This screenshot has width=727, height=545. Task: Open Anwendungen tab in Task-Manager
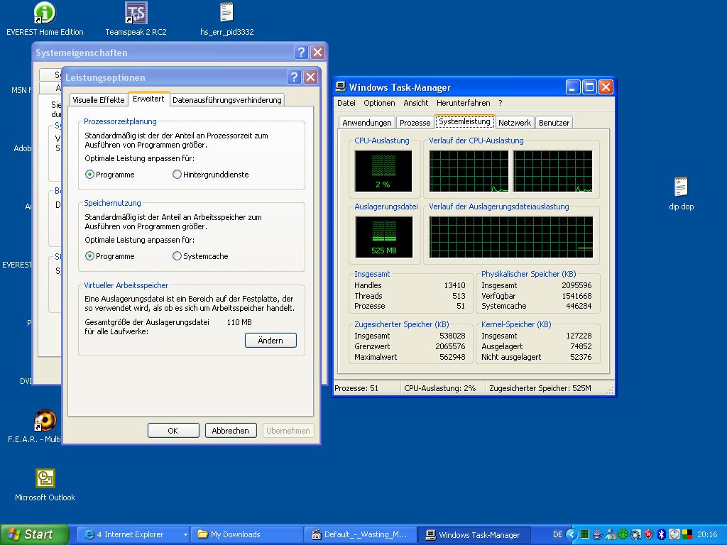tap(367, 123)
